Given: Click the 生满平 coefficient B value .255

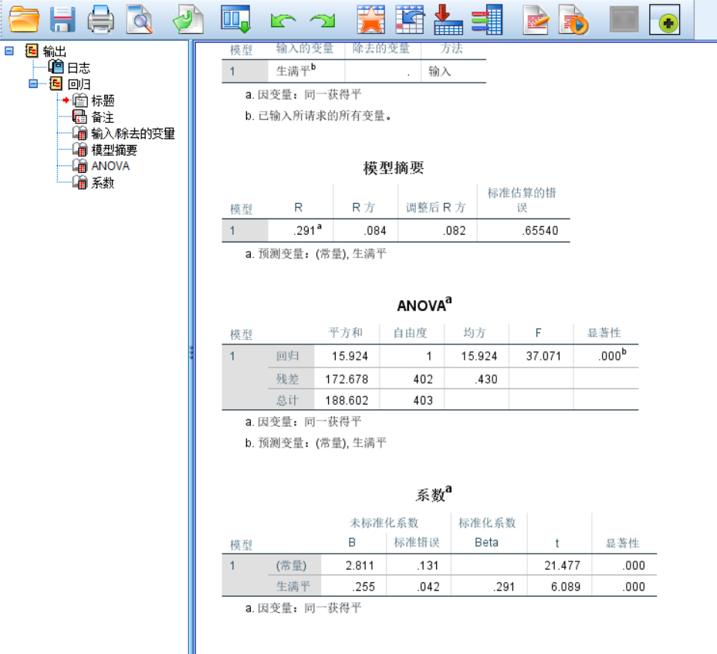Looking at the screenshot, I should tap(364, 587).
